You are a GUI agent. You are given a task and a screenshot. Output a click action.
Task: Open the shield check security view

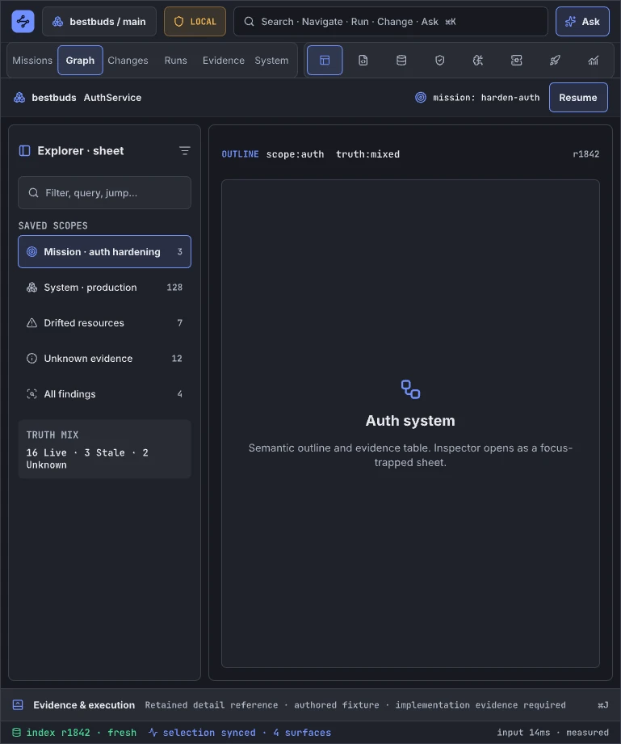[440, 61]
